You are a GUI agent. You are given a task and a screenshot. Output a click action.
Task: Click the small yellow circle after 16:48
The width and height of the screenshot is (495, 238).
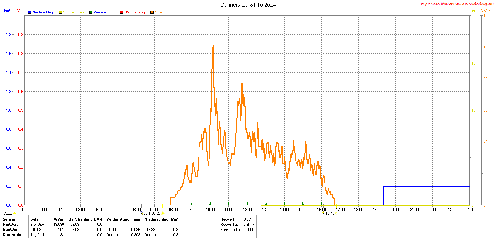point(337,213)
